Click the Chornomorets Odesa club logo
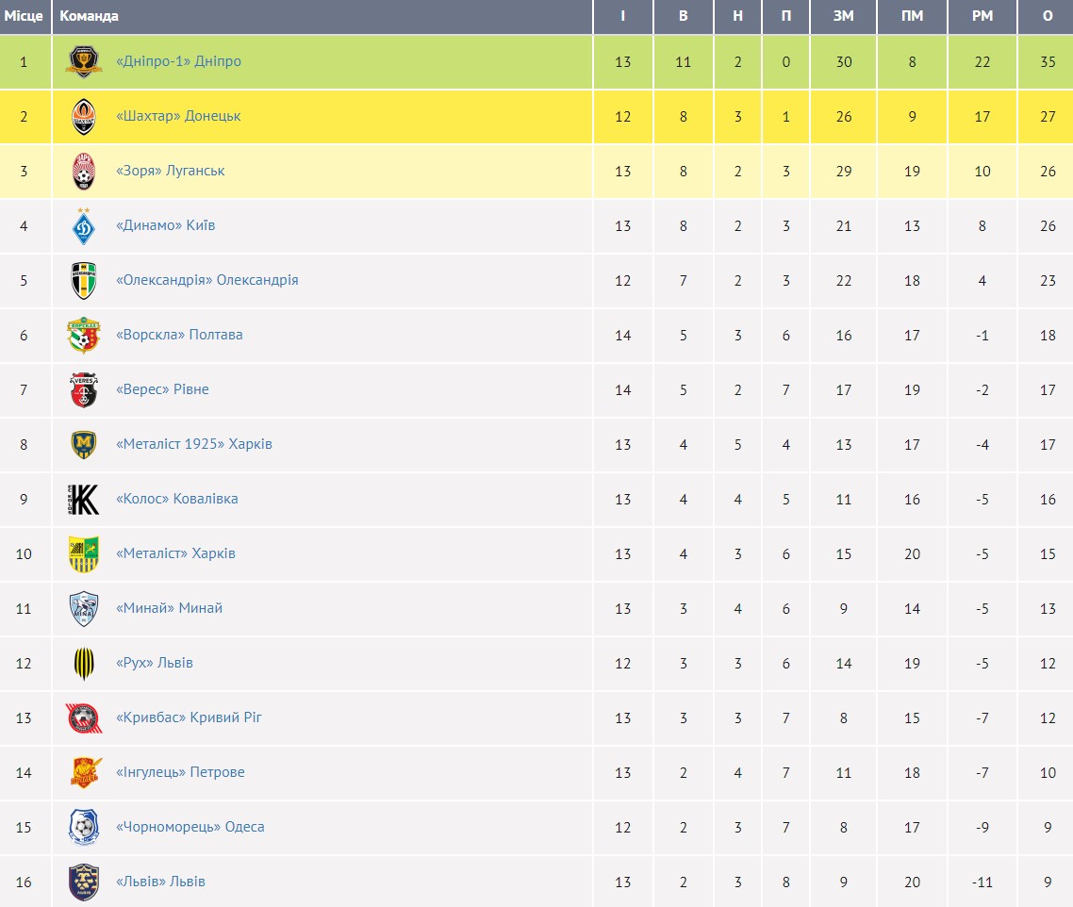 pyautogui.click(x=84, y=828)
